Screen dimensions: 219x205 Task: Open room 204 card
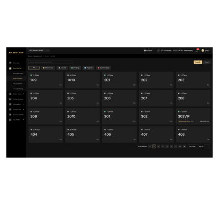coord(46,98)
